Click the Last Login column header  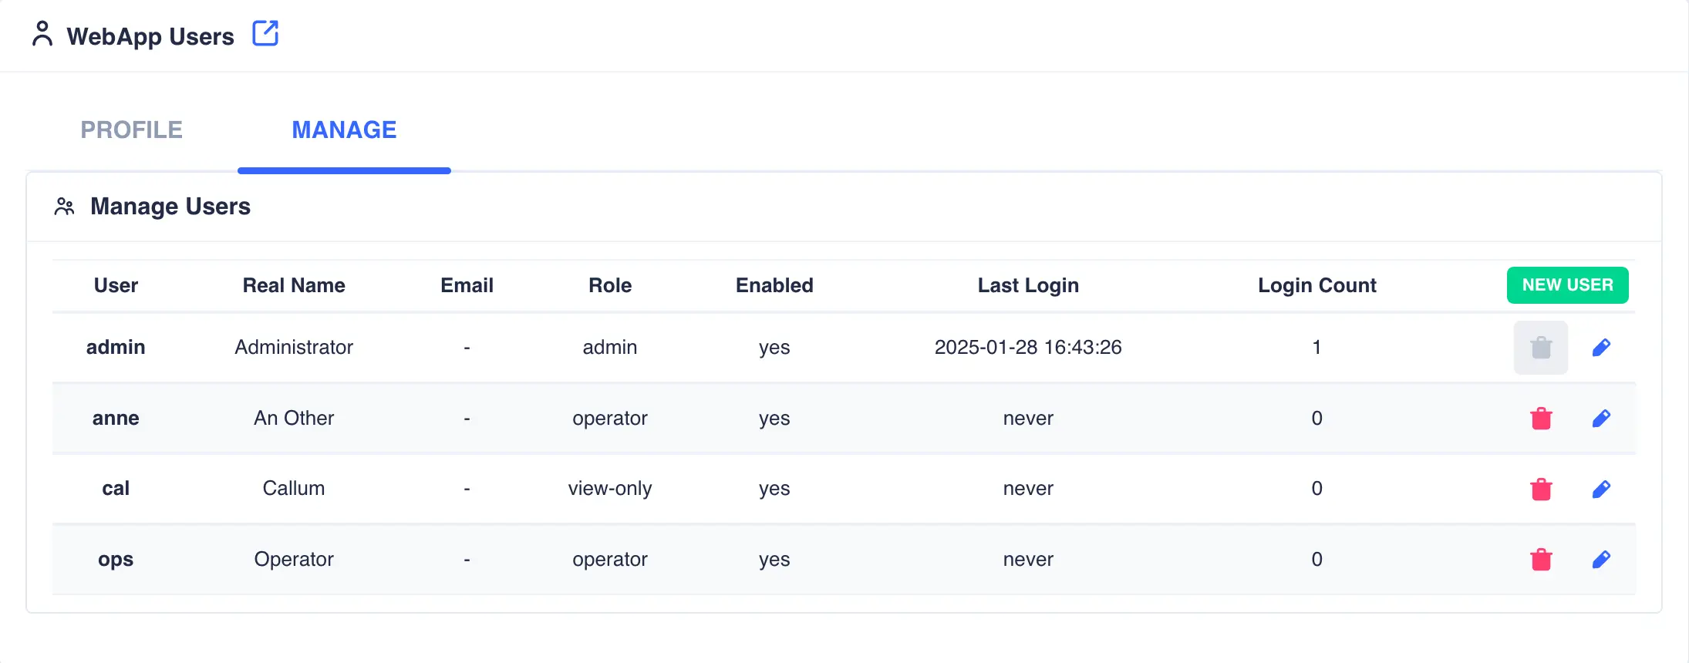point(1028,284)
